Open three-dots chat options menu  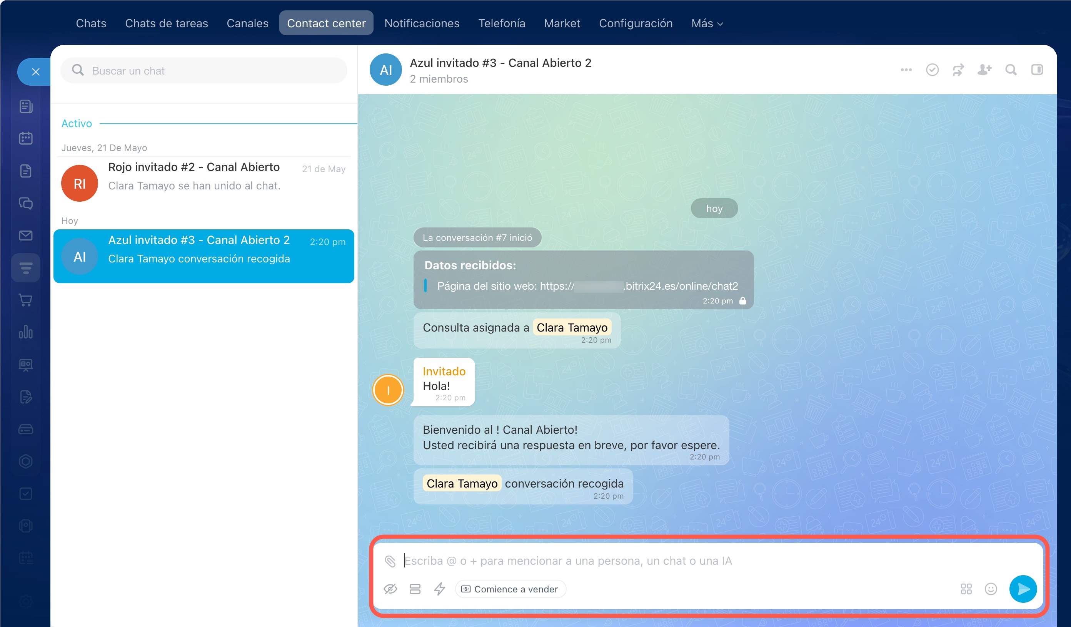(906, 70)
